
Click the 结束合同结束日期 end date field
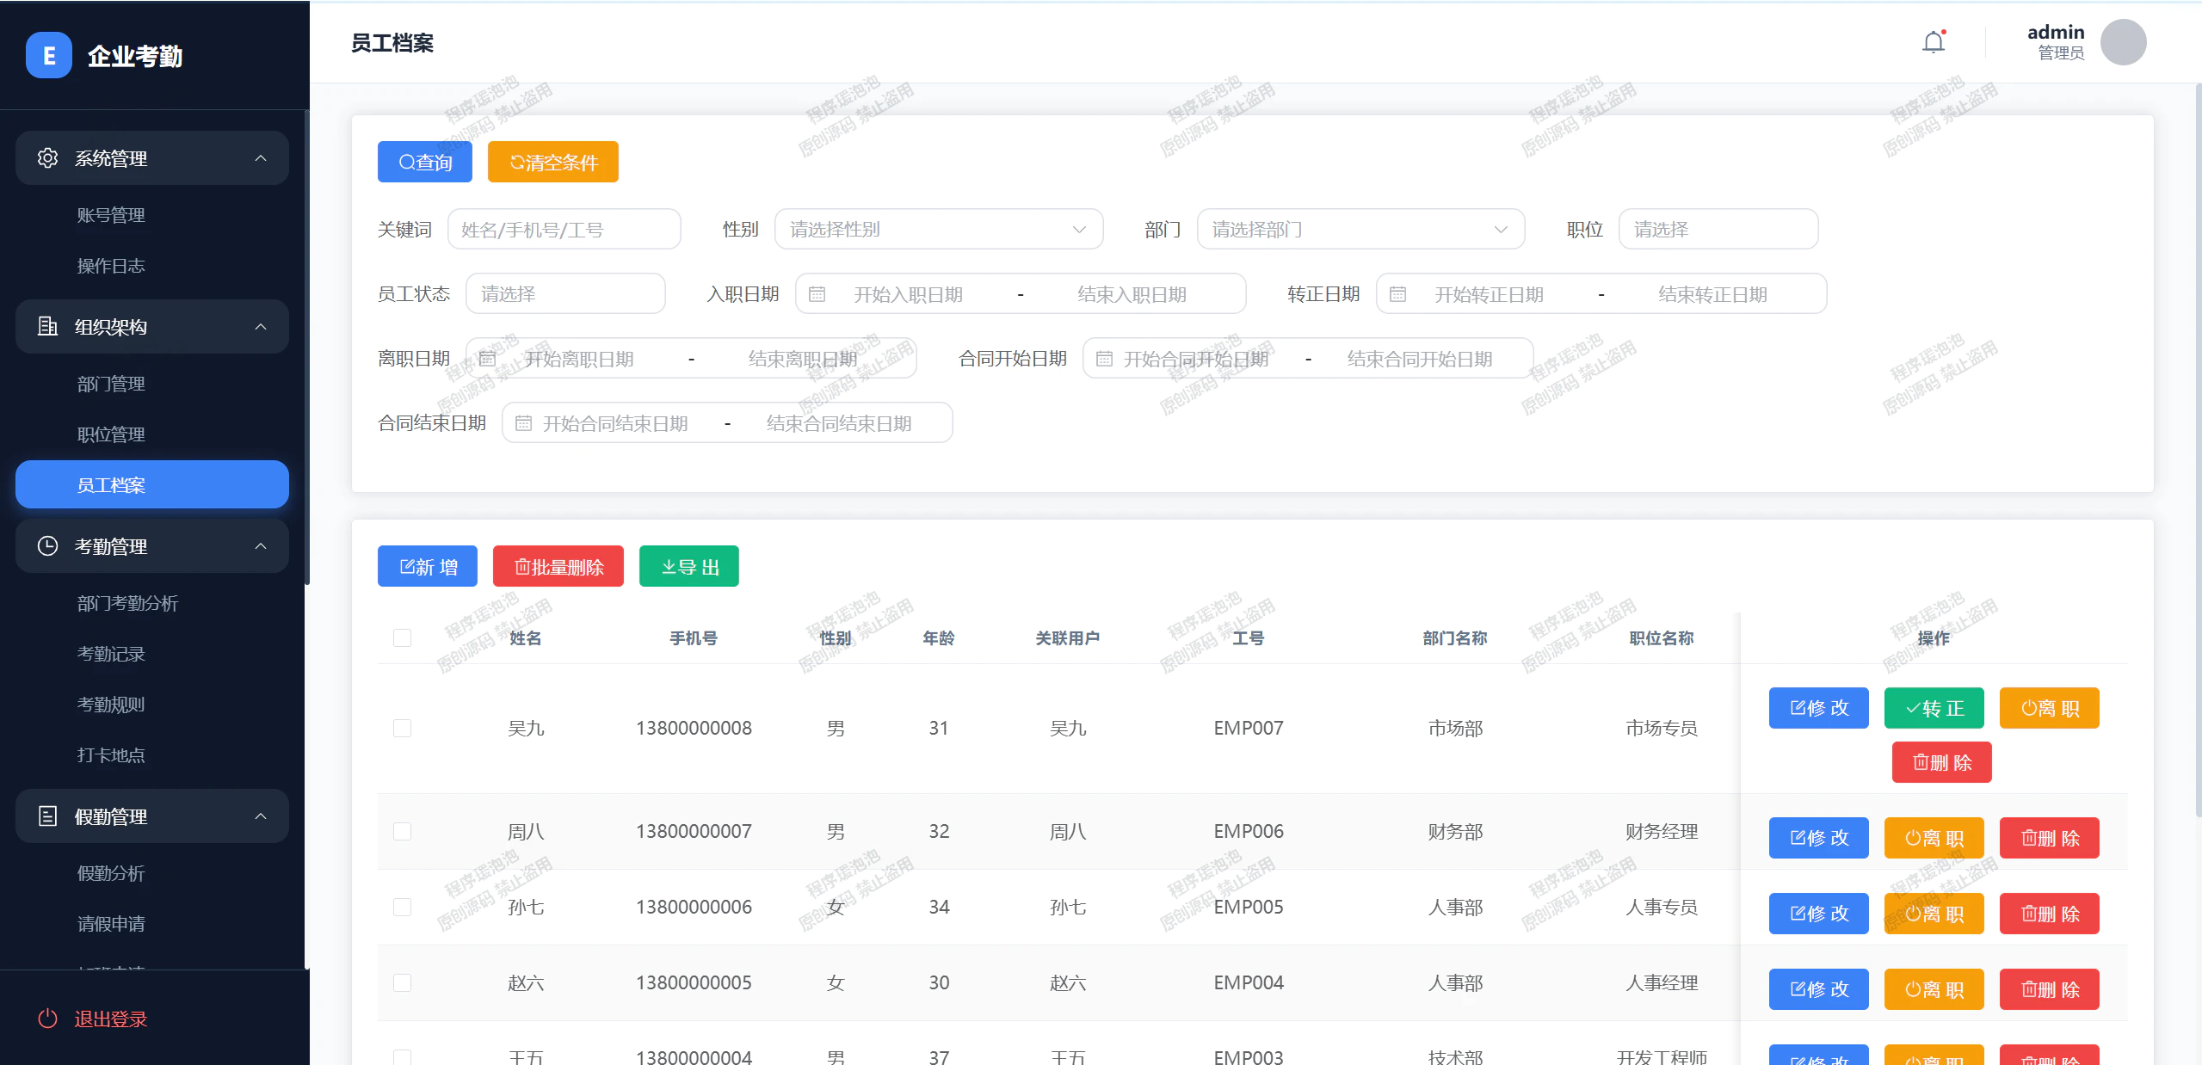click(839, 423)
